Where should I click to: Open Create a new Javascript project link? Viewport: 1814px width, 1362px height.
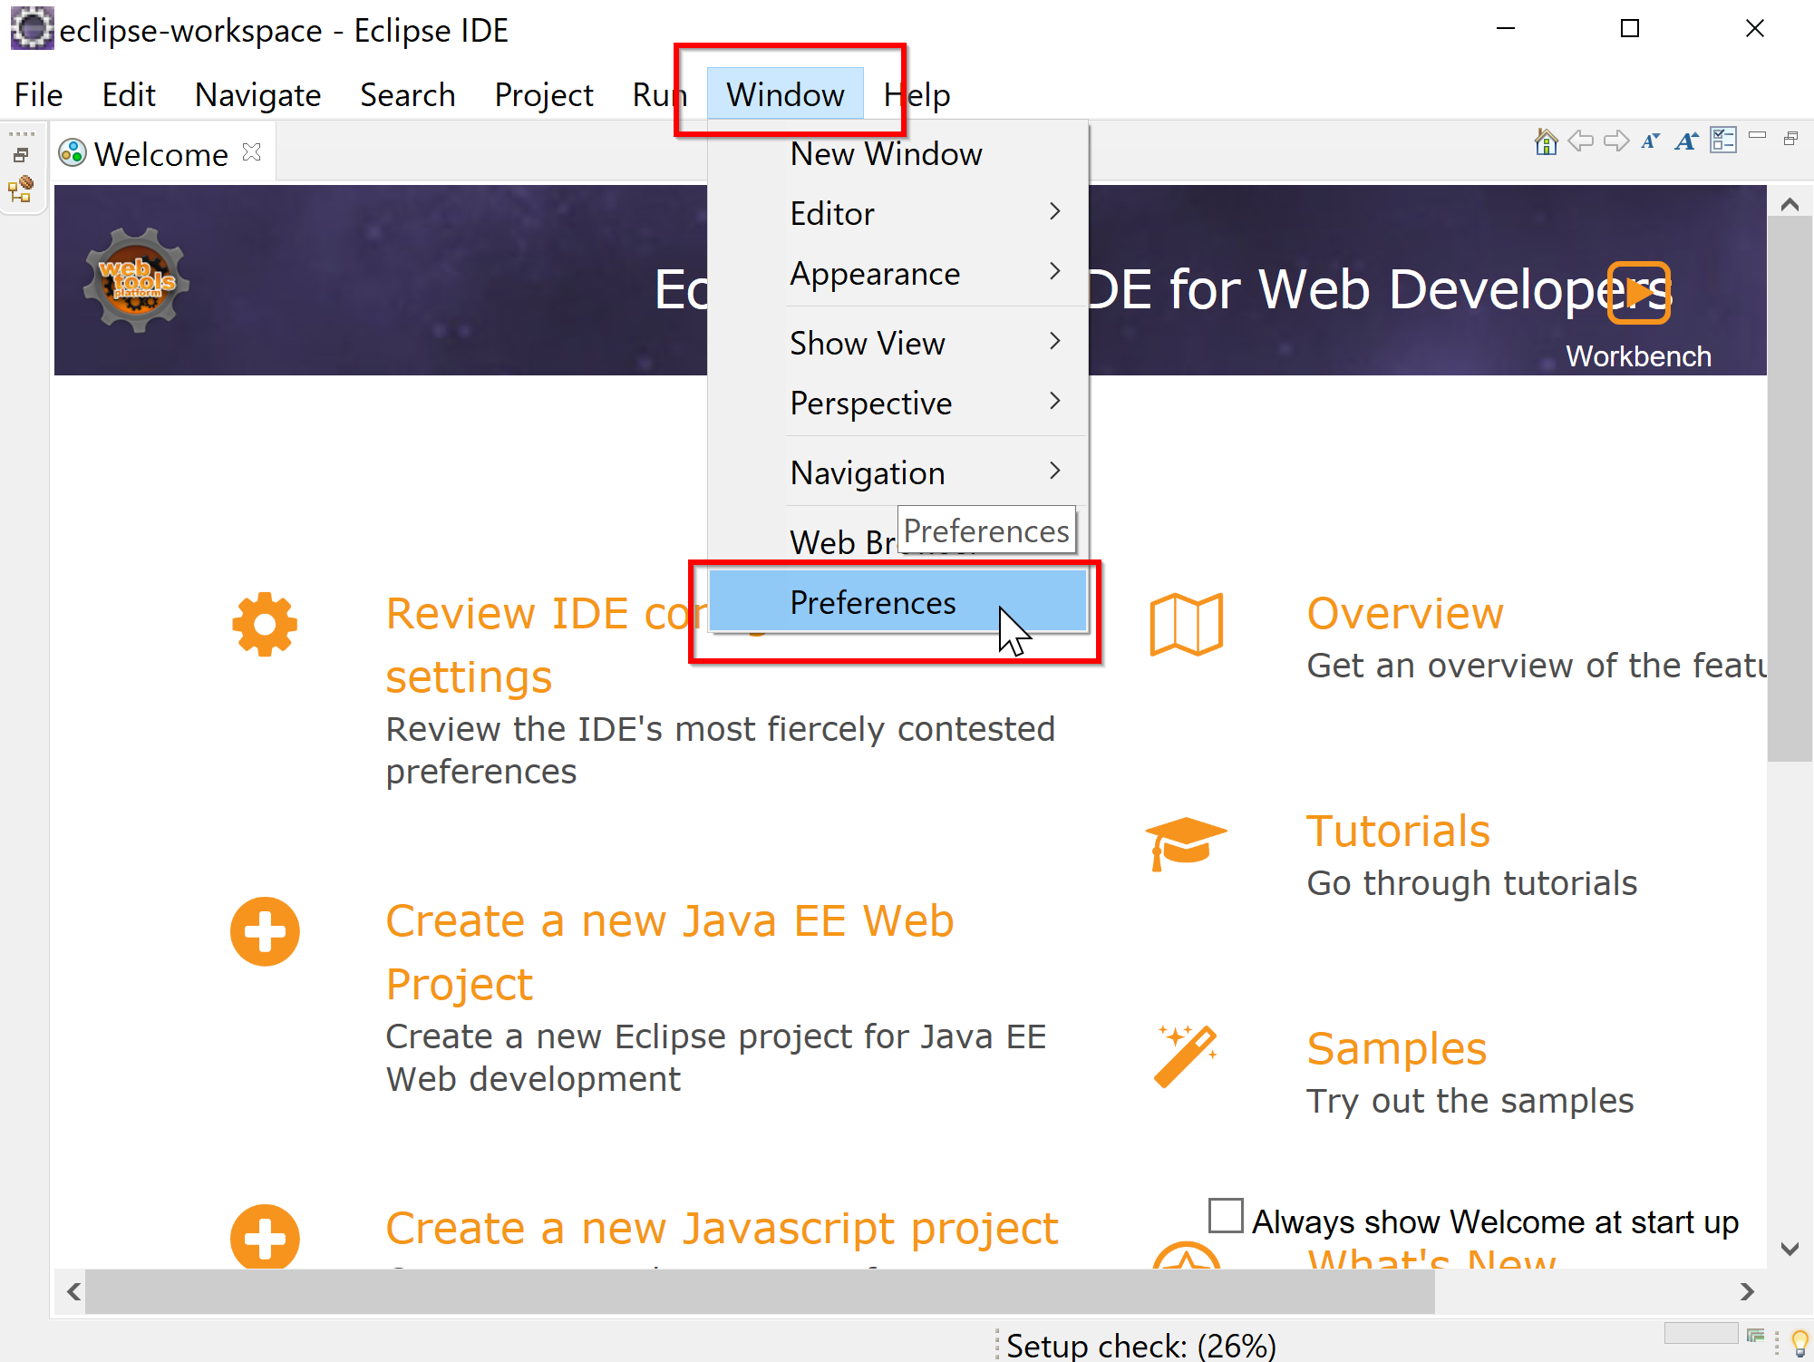pos(723,1228)
